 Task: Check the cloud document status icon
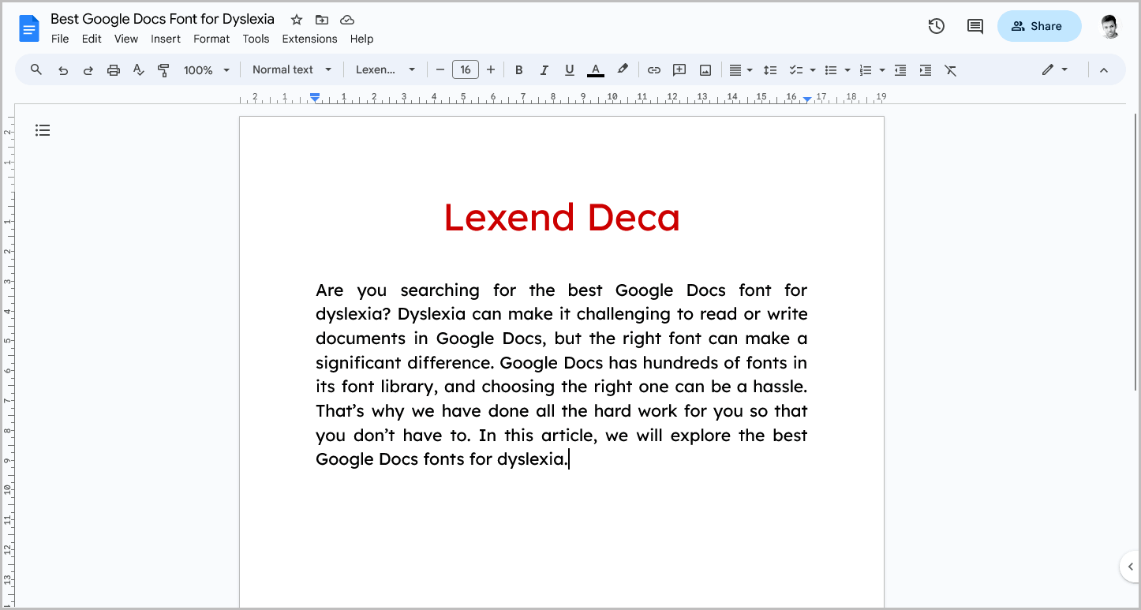[x=347, y=20]
